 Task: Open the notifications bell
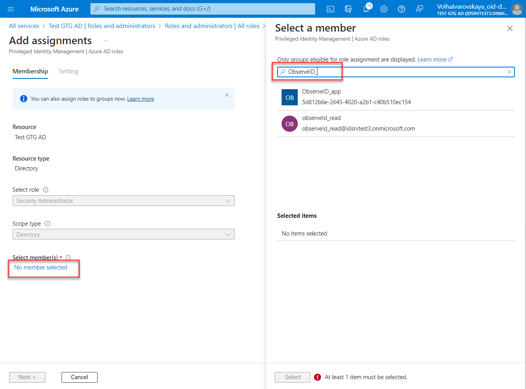(366, 9)
